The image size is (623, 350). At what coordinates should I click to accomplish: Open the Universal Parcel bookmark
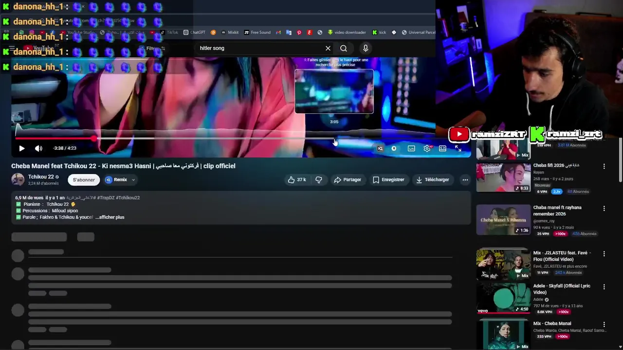(x=418, y=33)
